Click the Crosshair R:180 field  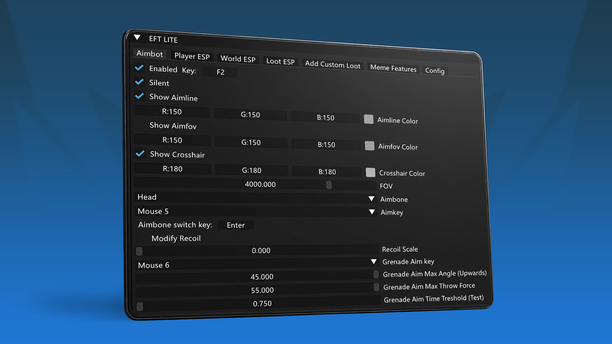click(172, 169)
